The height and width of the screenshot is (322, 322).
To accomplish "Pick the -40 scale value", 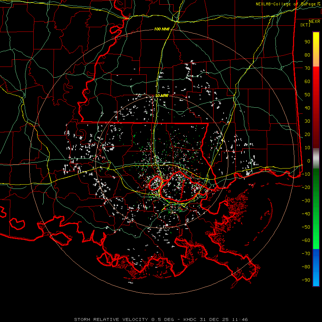I will pos(306,214).
